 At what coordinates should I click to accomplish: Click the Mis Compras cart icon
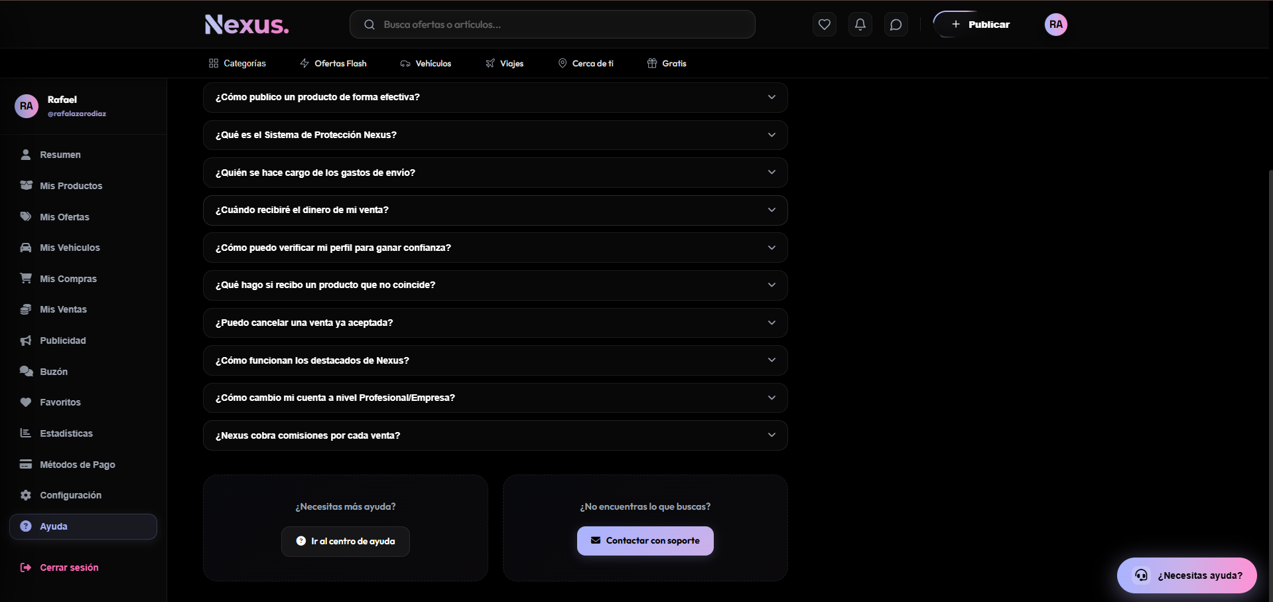pos(26,279)
